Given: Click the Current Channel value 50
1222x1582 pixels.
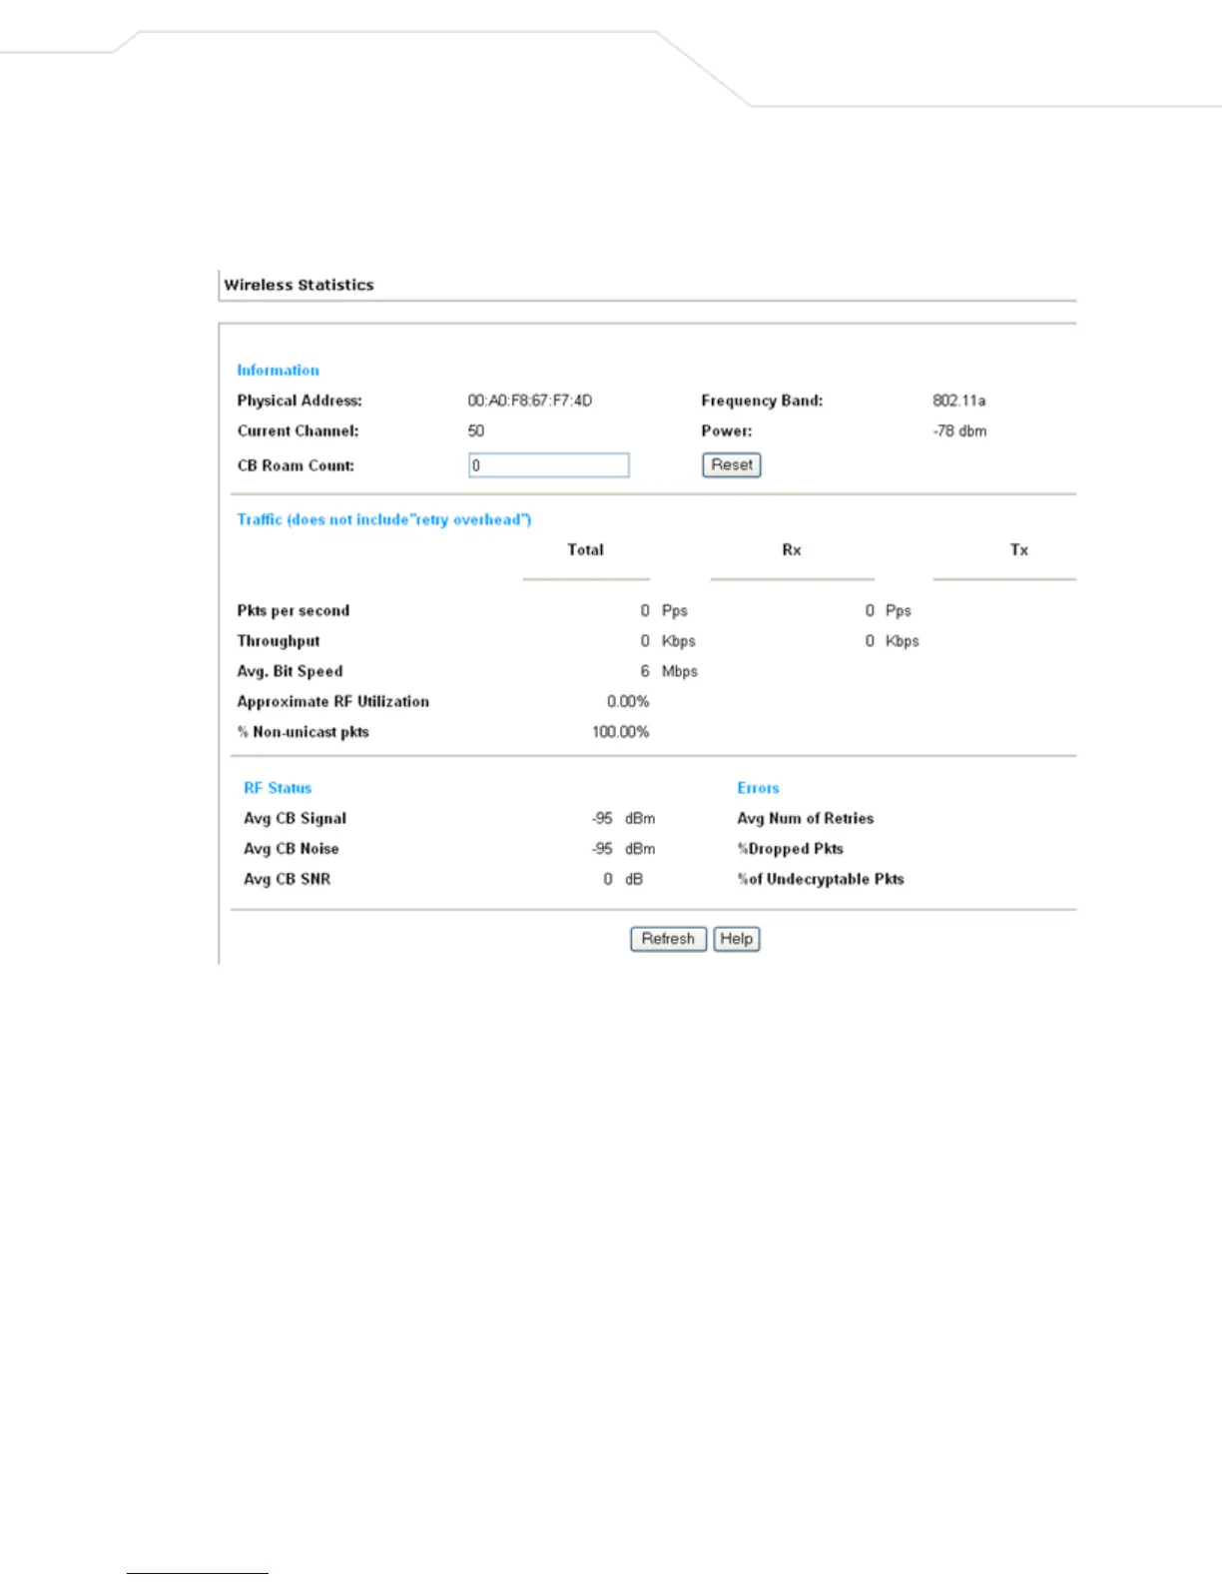Looking at the screenshot, I should click(476, 431).
